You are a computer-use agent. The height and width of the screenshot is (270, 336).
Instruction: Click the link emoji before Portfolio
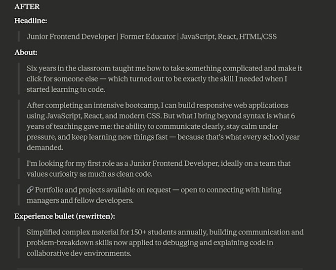30,190
